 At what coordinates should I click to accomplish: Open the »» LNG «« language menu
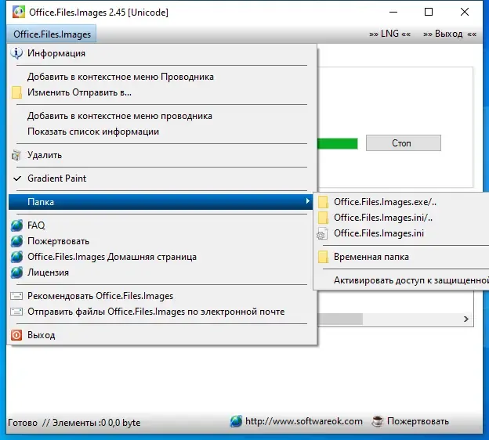(389, 34)
